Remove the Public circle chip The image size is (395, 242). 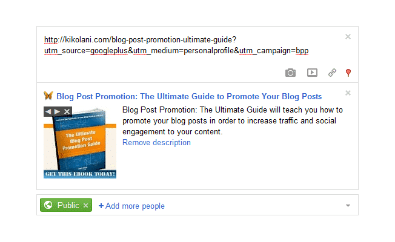point(86,206)
